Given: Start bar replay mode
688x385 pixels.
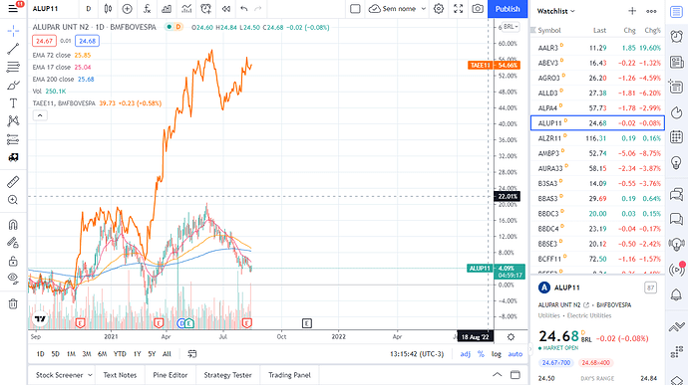Looking at the screenshot, I should tap(226, 9).
